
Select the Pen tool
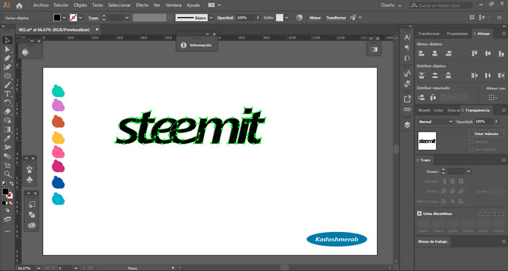(x=7, y=58)
